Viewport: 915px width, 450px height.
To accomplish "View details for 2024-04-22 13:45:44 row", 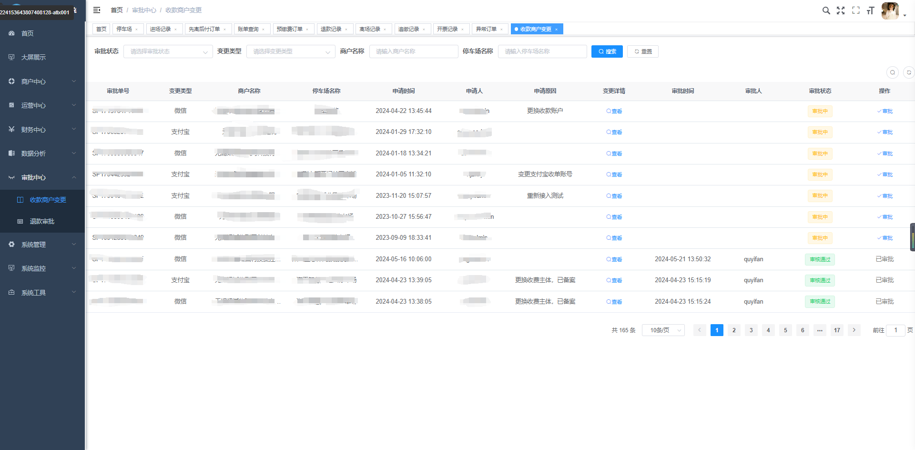I will tap(614, 111).
